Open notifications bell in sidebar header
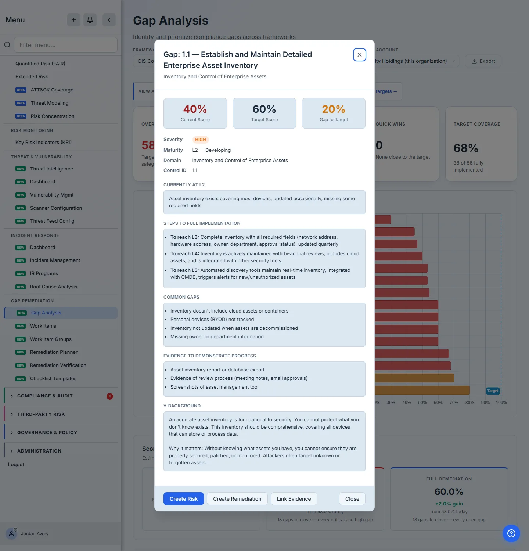Viewport: 529px width, 551px height. coord(90,20)
